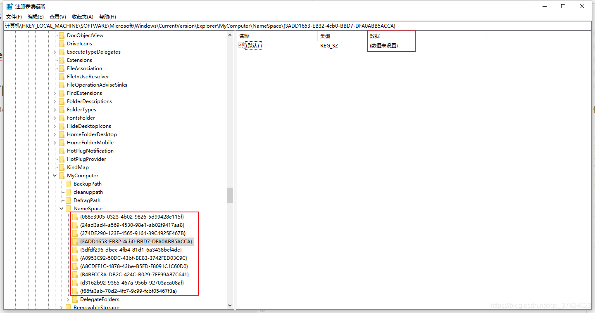Select the HomeFolderDesktop key label
The width and height of the screenshot is (595, 313).
[92, 134]
